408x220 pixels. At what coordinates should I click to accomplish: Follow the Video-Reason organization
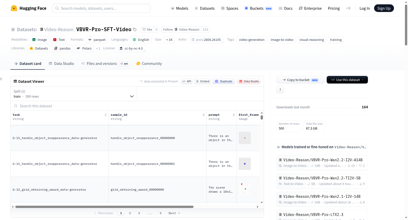coord(181,29)
